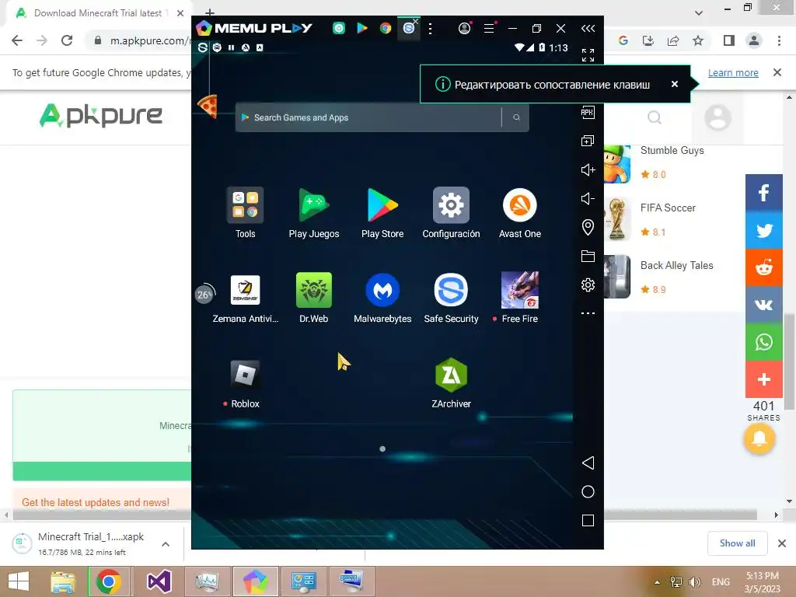Viewport: 796px width, 597px height.
Task: Switch to Safe Security tab in MEmu
Action: tap(408, 29)
